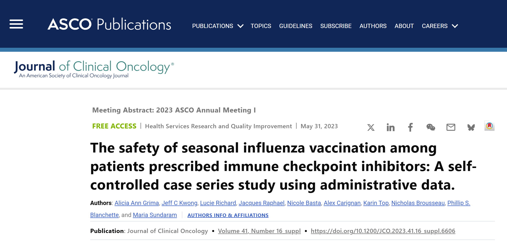
Task: Open Authors Info & Affiliations section
Action: (228, 215)
